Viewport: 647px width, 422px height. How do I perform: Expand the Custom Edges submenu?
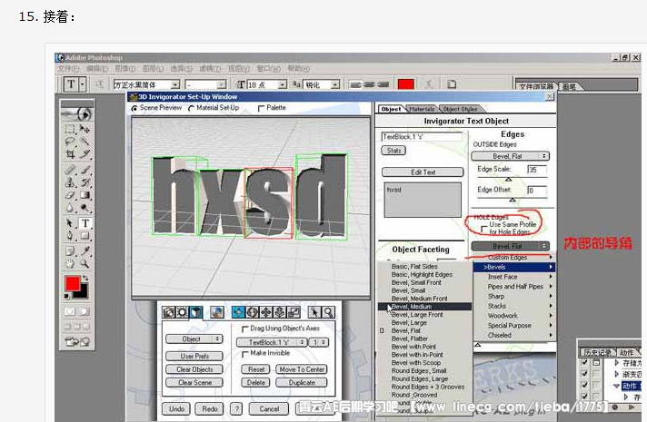(x=514, y=258)
